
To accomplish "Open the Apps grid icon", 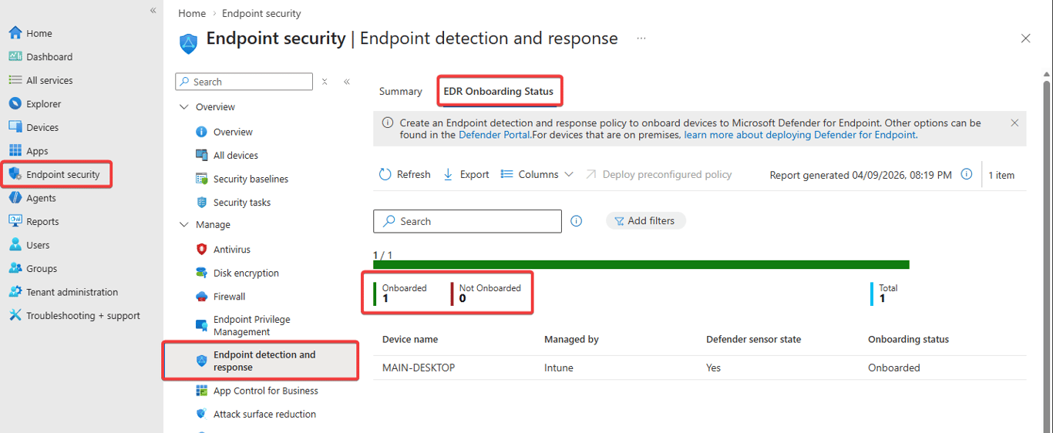I will pos(15,151).
